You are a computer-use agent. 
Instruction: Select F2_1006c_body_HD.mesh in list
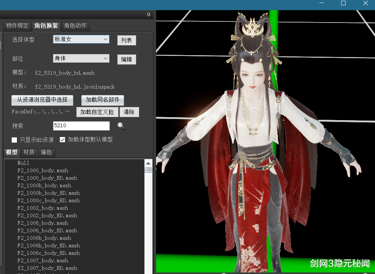pos(49,253)
